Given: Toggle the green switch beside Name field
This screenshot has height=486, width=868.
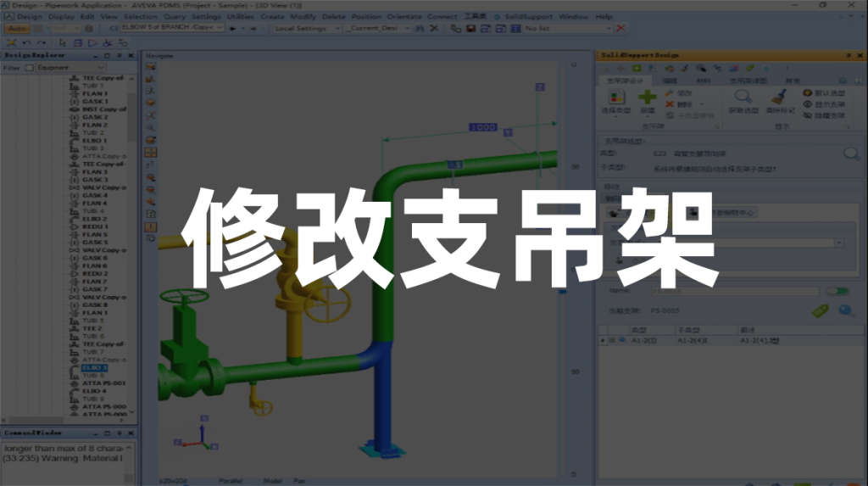Looking at the screenshot, I should pyautogui.click(x=837, y=291).
